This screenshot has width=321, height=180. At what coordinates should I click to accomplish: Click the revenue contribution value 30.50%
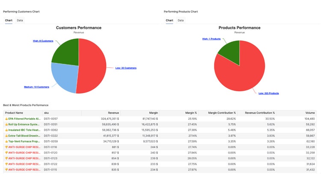pyautogui.click(x=270, y=119)
